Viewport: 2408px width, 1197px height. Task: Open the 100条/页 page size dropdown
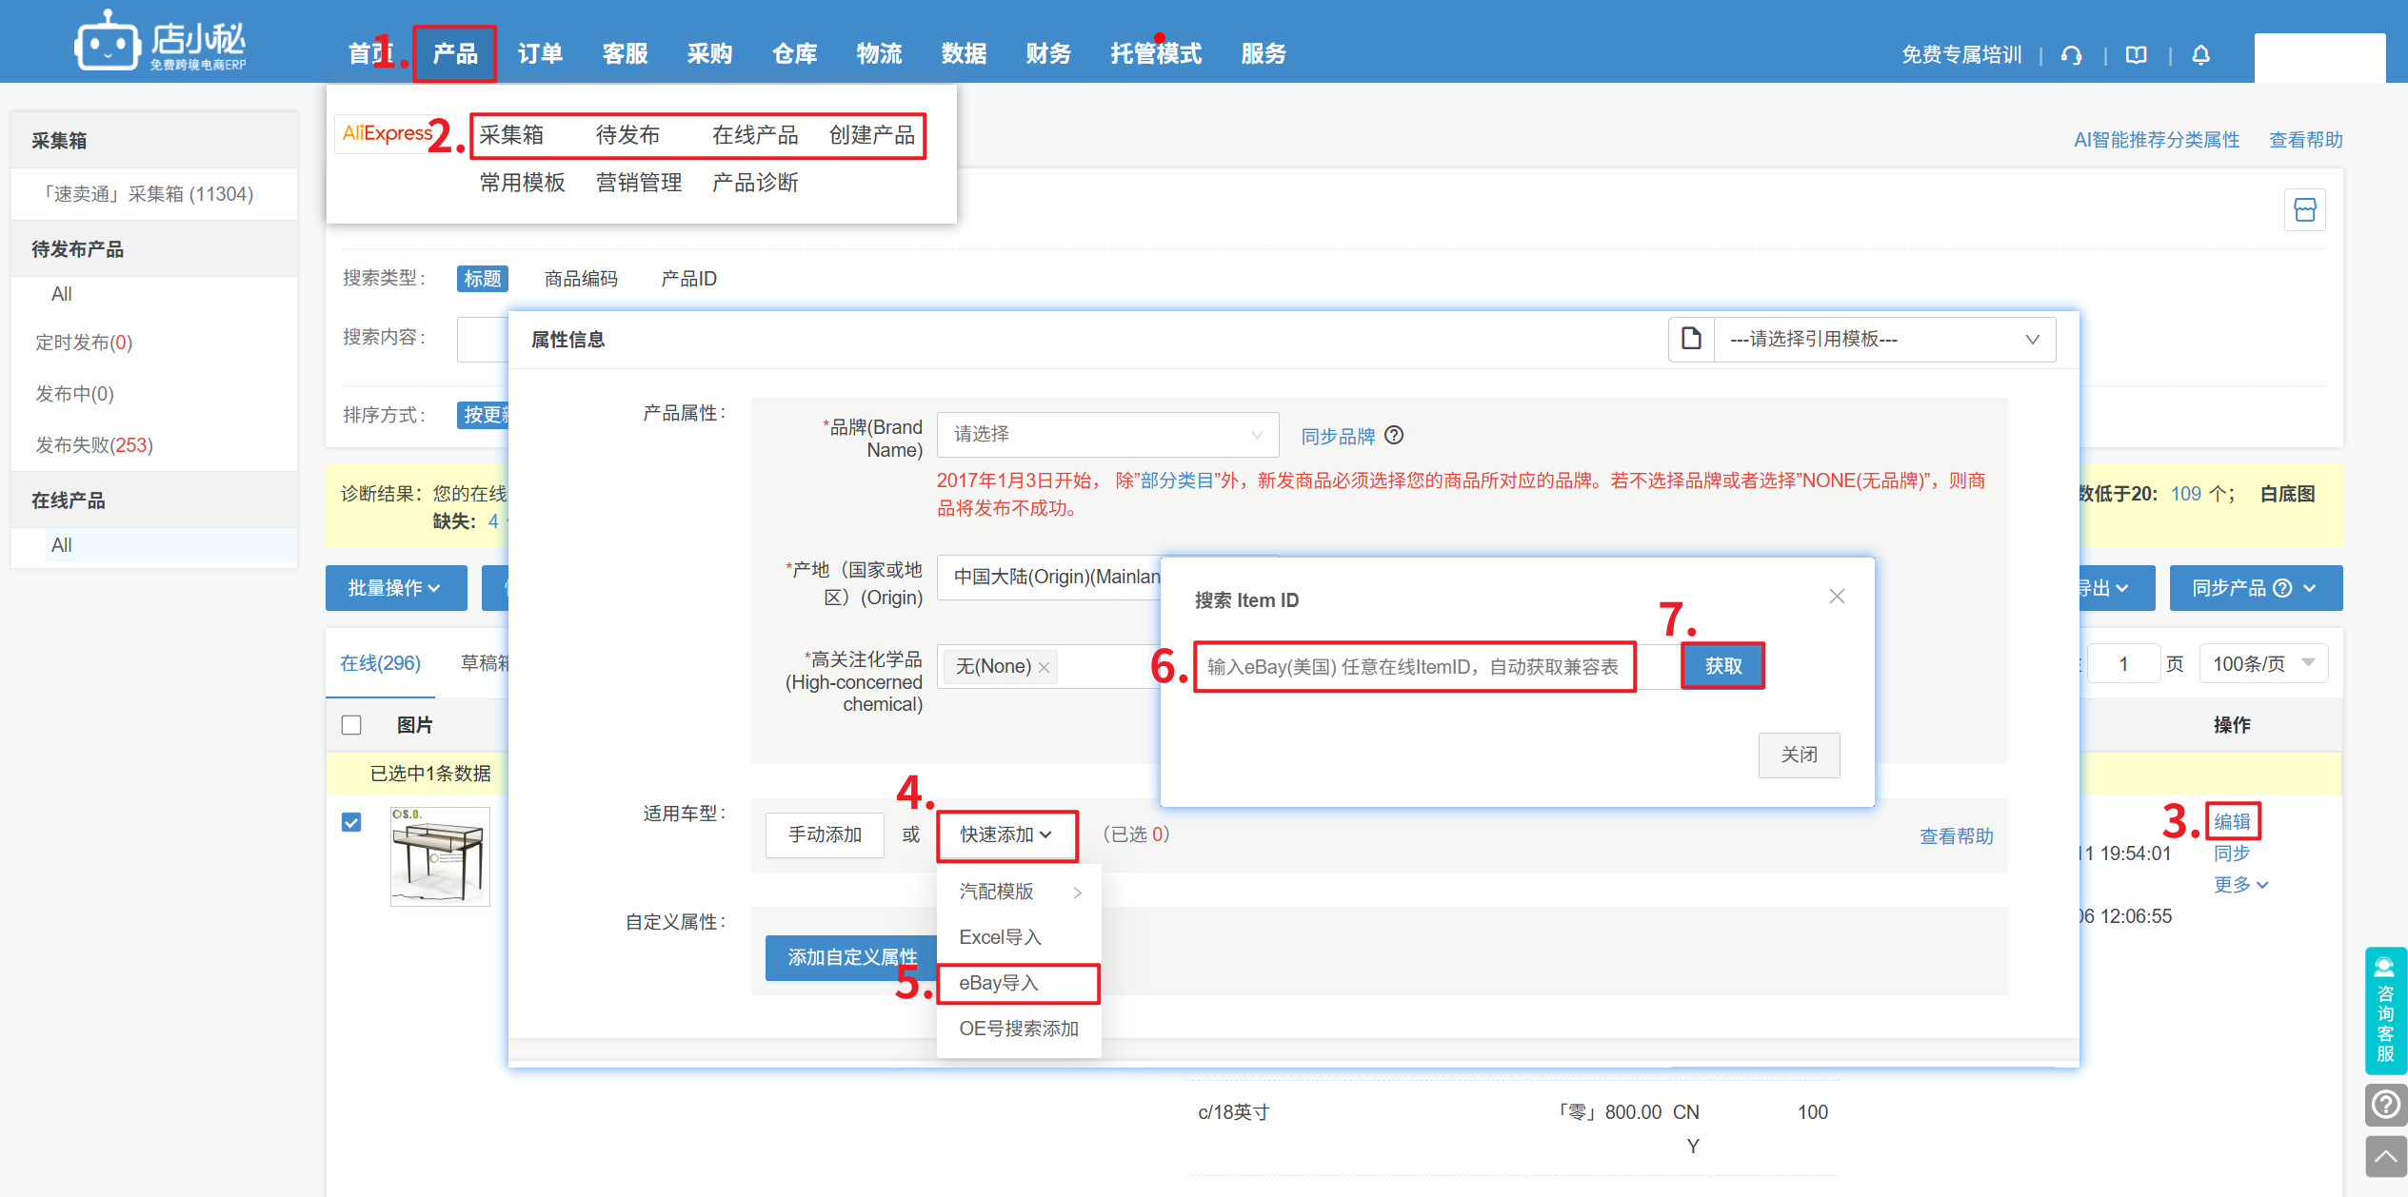click(2262, 663)
